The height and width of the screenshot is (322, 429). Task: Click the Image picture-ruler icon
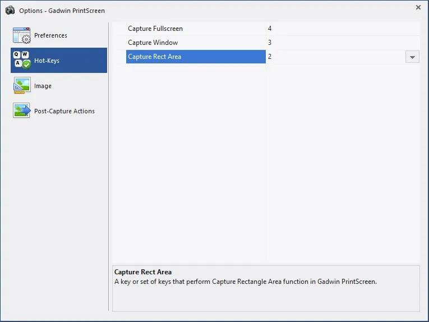click(x=22, y=85)
